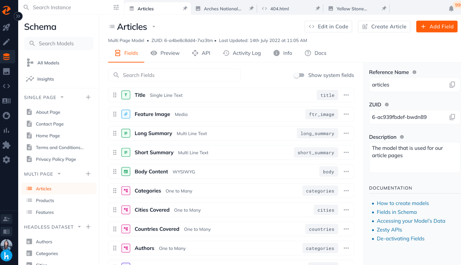Screen dimensions: 461x265
Task: Open the Zesty APIs link
Action: tap(389, 230)
